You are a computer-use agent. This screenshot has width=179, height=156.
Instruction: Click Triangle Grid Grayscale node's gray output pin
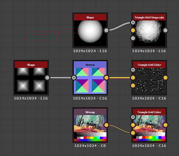(165, 30)
